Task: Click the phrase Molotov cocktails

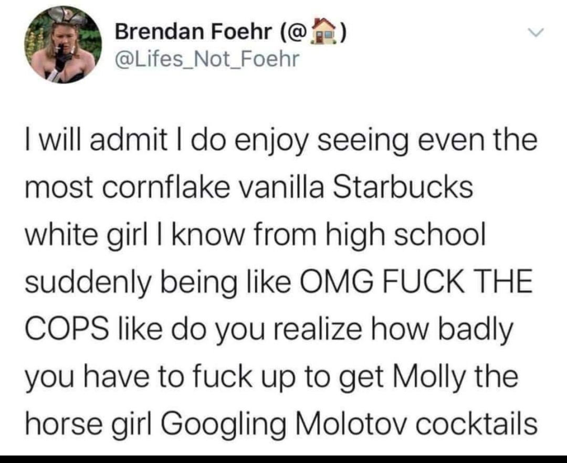Action: (x=415, y=422)
